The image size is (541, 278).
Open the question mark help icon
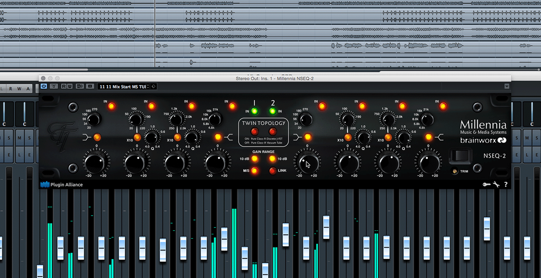pos(506,185)
